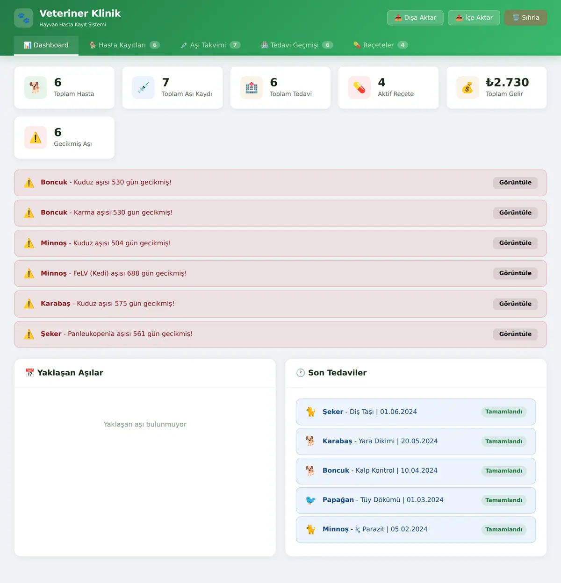
Task: Click the dog icon on Toplam Hasta card
Action: 36,87
